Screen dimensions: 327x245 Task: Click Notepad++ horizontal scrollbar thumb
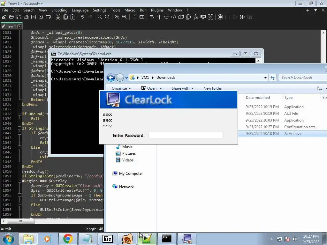(x=21, y=221)
